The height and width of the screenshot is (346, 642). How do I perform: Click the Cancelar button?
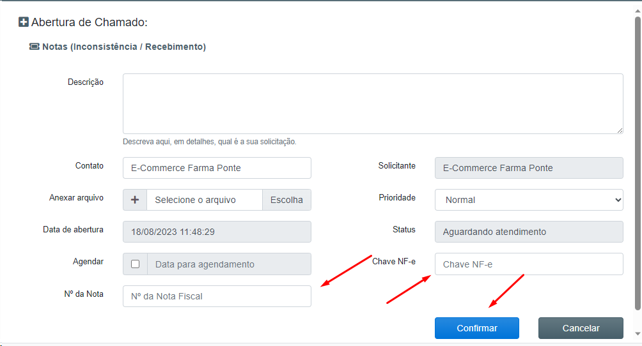click(581, 328)
